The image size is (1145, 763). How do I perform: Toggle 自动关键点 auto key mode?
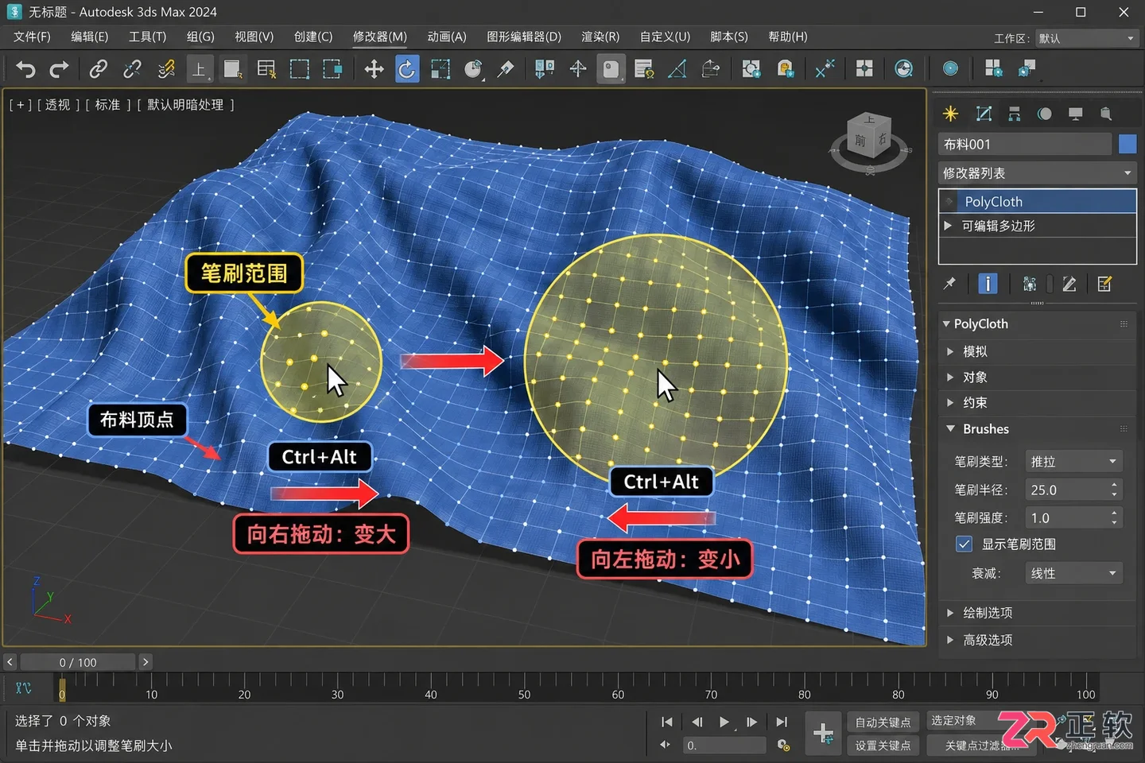pyautogui.click(x=883, y=722)
